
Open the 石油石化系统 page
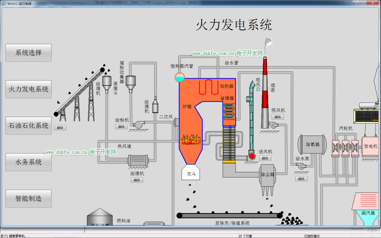29,125
